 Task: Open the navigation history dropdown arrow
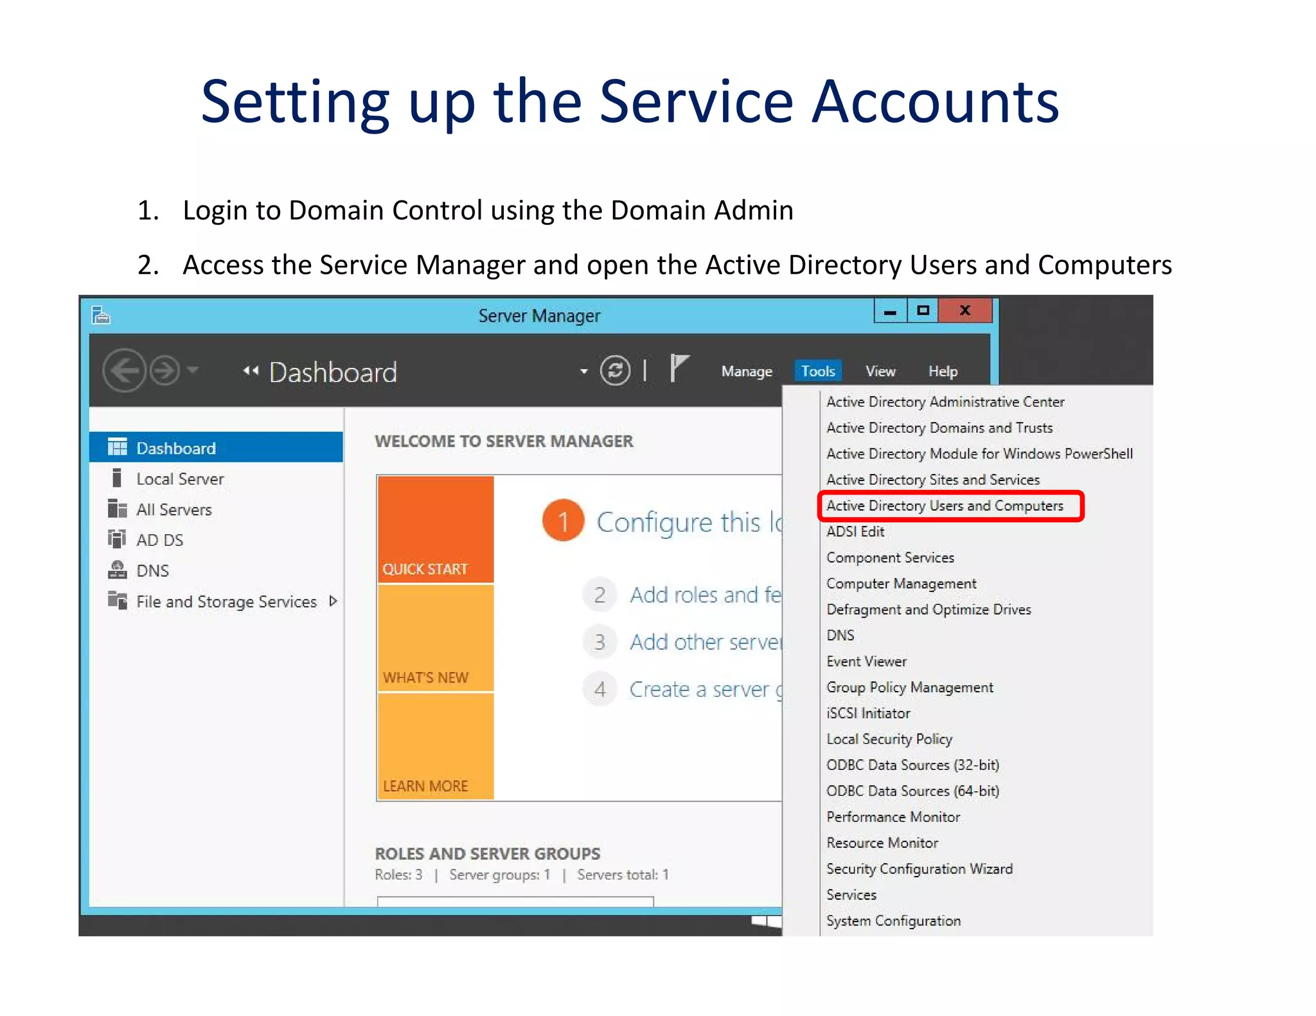pyautogui.click(x=193, y=370)
